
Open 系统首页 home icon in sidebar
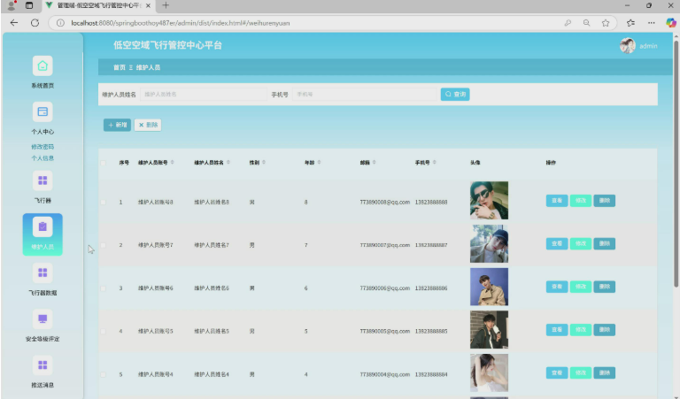click(x=42, y=65)
